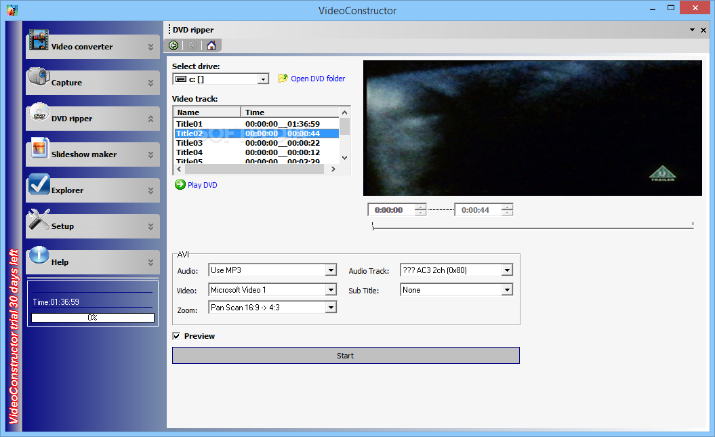This screenshot has height=437, width=715.
Task: Expand the Setup section chevron
Action: click(x=150, y=226)
